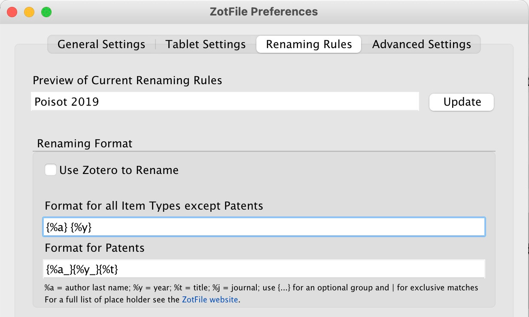
Task: Go to the Advanced Settings tab
Action: (x=421, y=44)
